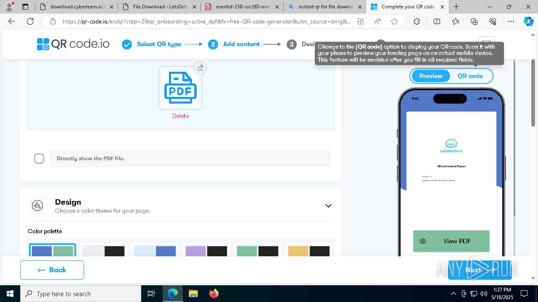Click the QR code.io logo
This screenshot has width=538, height=302.
(x=73, y=44)
